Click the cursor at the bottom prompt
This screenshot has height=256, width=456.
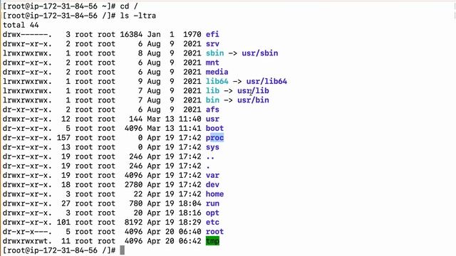[123, 250]
